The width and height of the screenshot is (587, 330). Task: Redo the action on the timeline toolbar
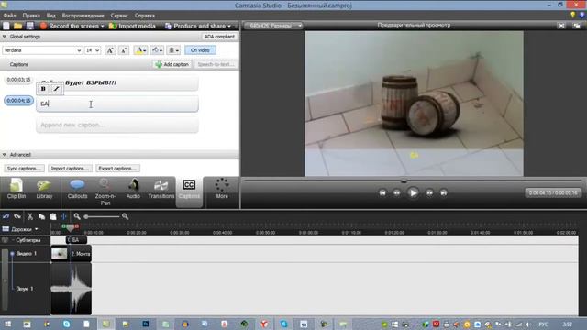pos(17,216)
